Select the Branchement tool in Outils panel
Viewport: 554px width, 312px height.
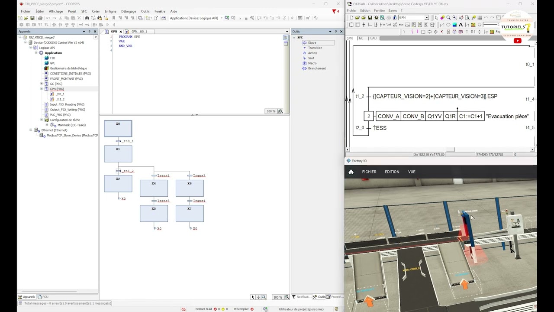tap(314, 68)
